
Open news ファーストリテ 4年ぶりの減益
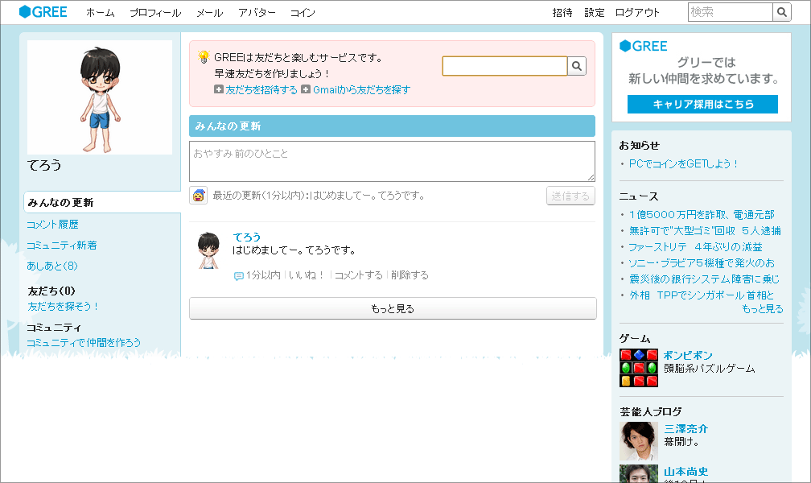point(696,246)
